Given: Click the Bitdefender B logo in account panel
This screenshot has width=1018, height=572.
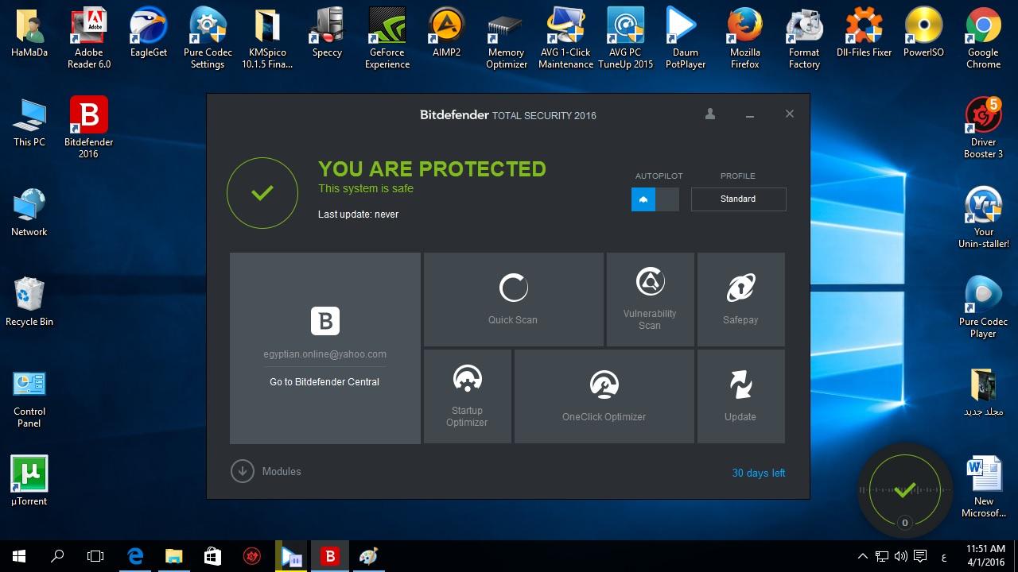Looking at the screenshot, I should click(325, 321).
